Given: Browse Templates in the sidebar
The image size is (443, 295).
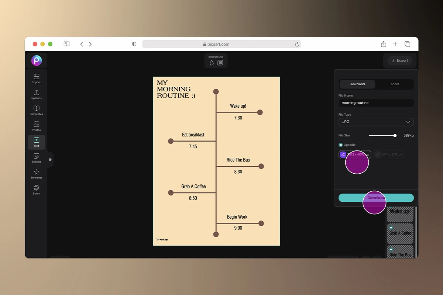Looking at the screenshot, I should click(36, 110).
